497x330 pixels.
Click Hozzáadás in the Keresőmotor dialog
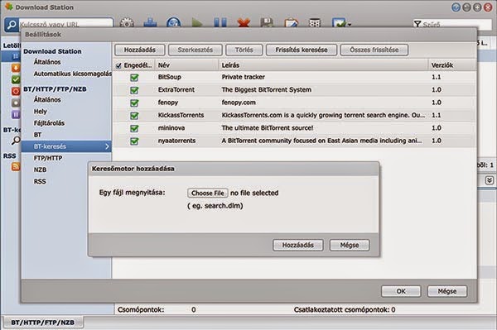click(x=298, y=245)
